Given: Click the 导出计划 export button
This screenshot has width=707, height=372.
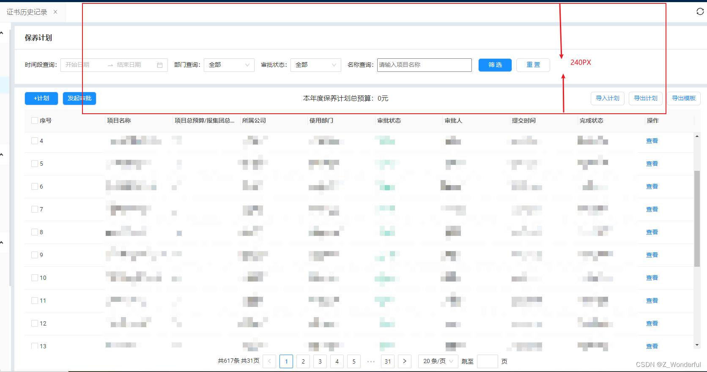Looking at the screenshot, I should [646, 98].
